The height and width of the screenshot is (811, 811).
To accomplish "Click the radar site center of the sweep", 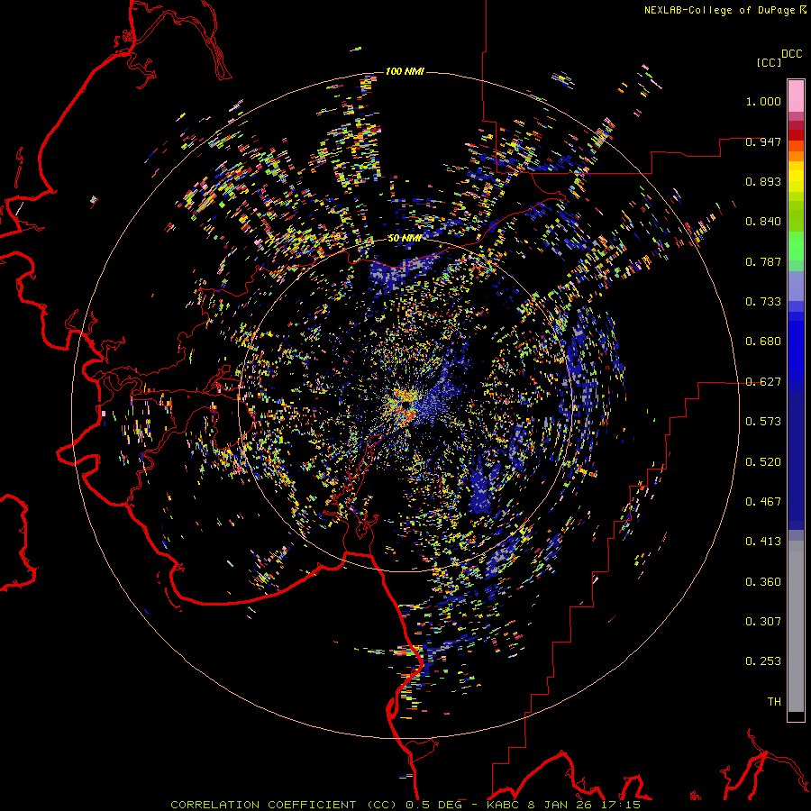I will pos(405,405).
